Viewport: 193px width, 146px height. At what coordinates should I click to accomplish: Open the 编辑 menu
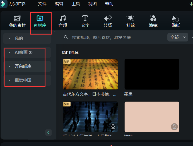coord(59,4)
